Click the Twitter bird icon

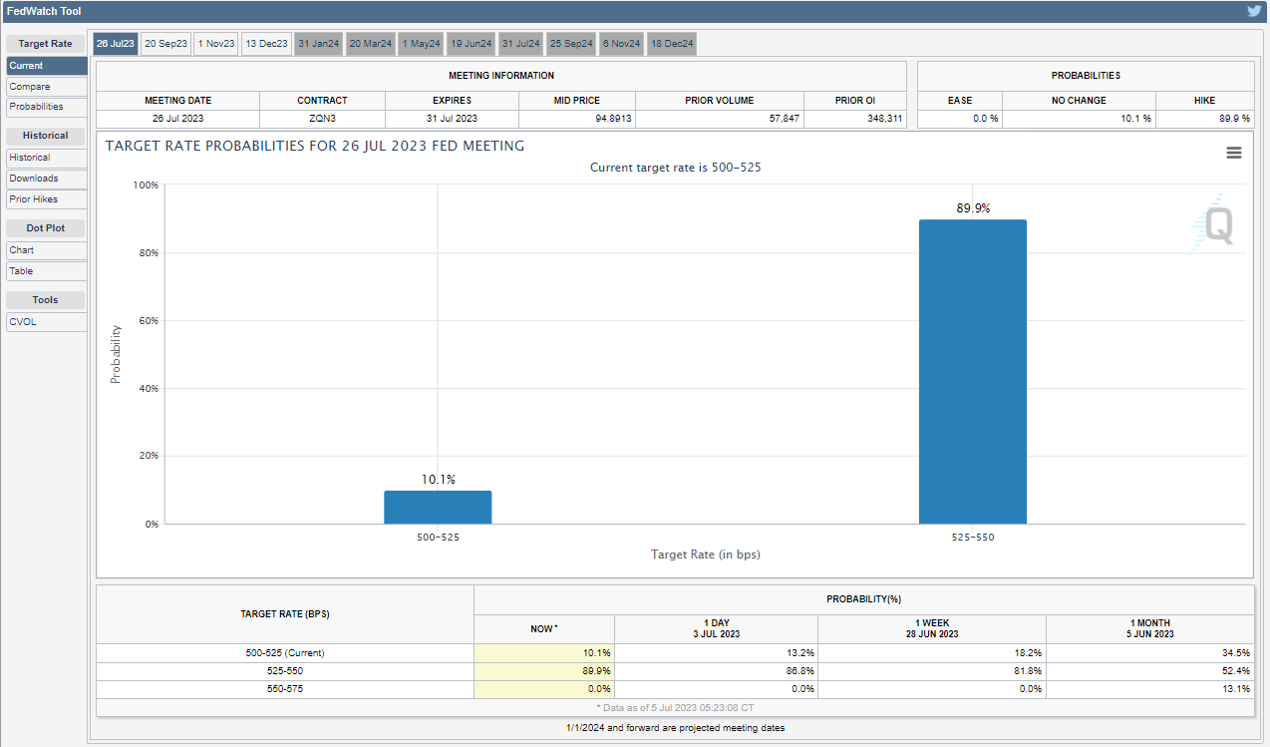pyautogui.click(x=1254, y=11)
